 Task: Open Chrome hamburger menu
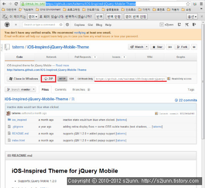(201, 4)
